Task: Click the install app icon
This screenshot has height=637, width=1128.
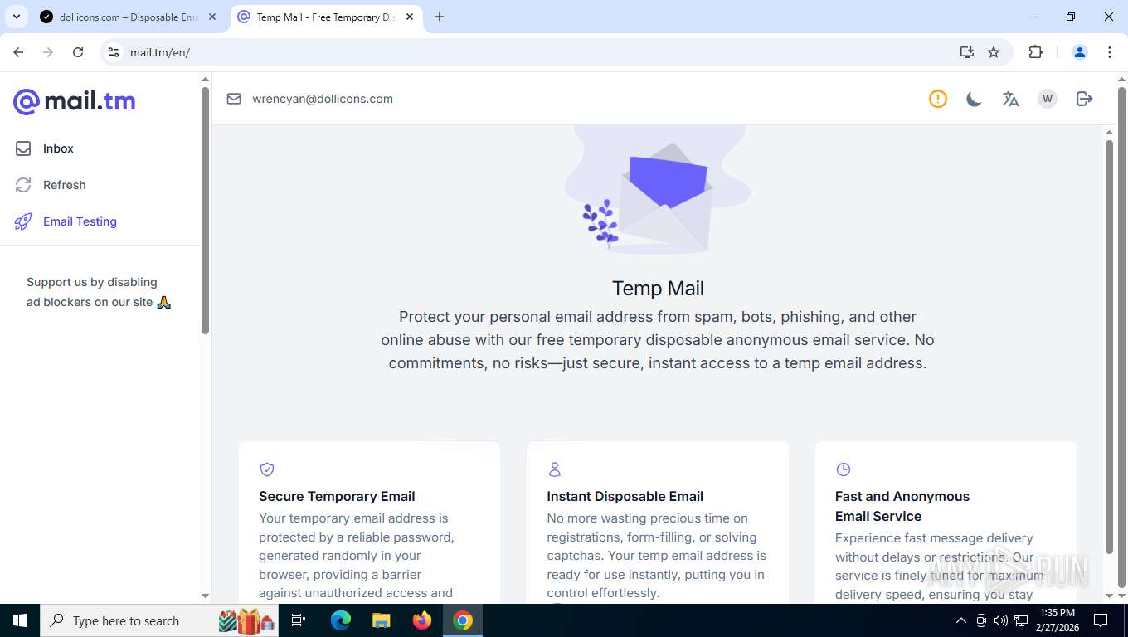Action: pos(967,52)
